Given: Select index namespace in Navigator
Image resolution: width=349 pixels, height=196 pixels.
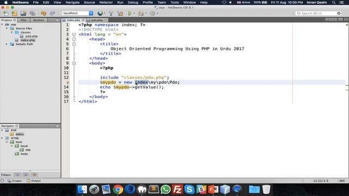Looking at the screenshot, I should pos(20,134).
